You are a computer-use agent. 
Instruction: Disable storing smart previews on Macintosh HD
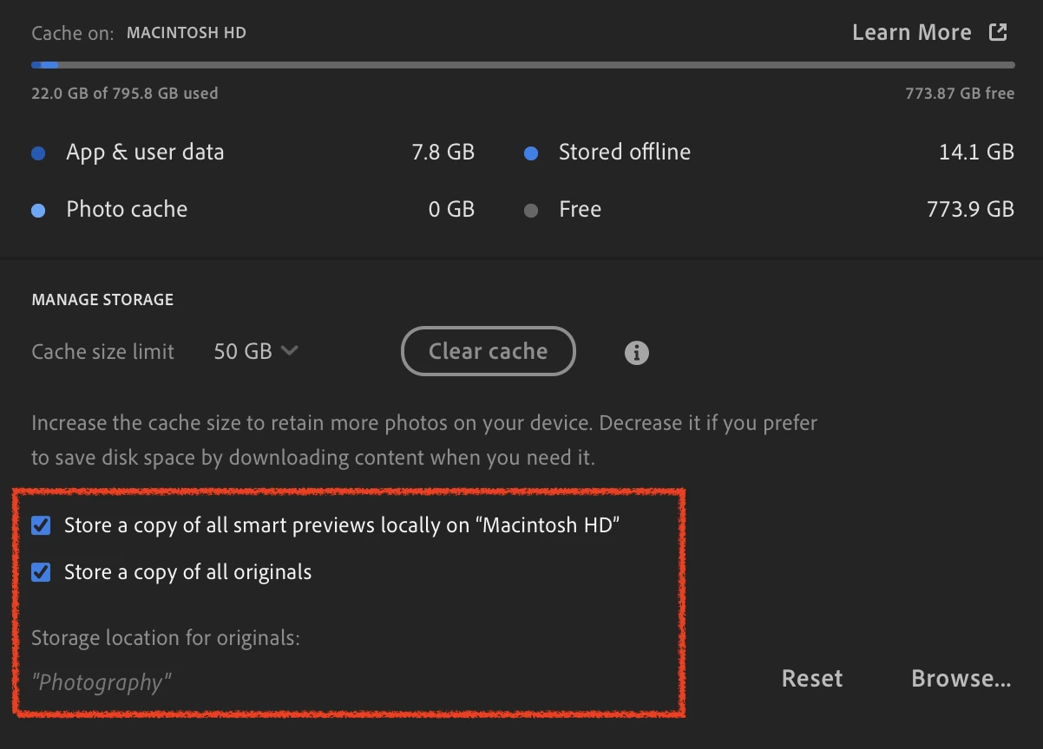40,524
